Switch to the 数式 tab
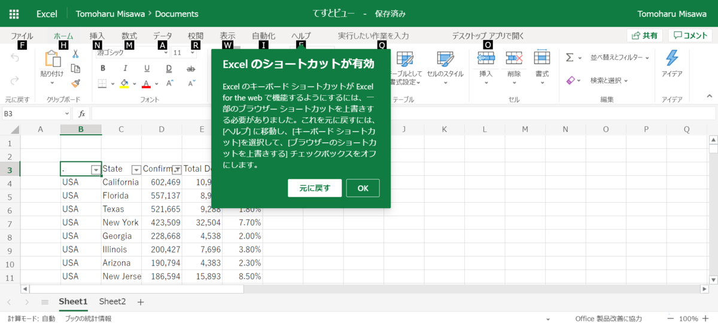This screenshot has width=718, height=323. [x=129, y=36]
